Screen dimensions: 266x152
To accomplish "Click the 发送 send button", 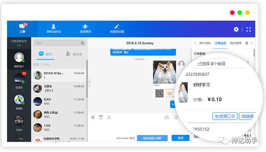I will pos(180,138).
